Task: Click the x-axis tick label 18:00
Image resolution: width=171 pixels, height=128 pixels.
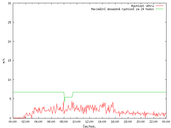Action: pos(128,122)
